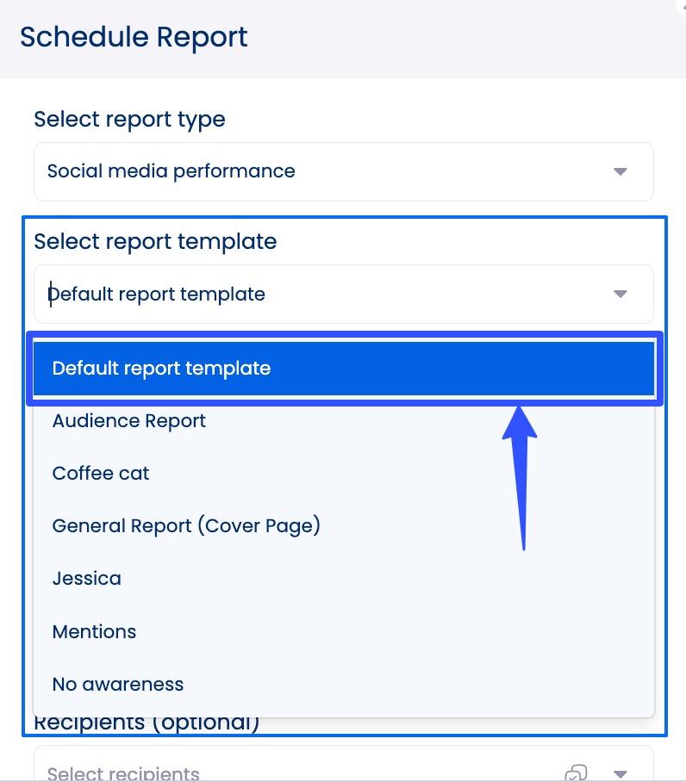Open the recipients dropdown arrow
Viewport: 686px width, 782px height.
pyautogui.click(x=620, y=773)
